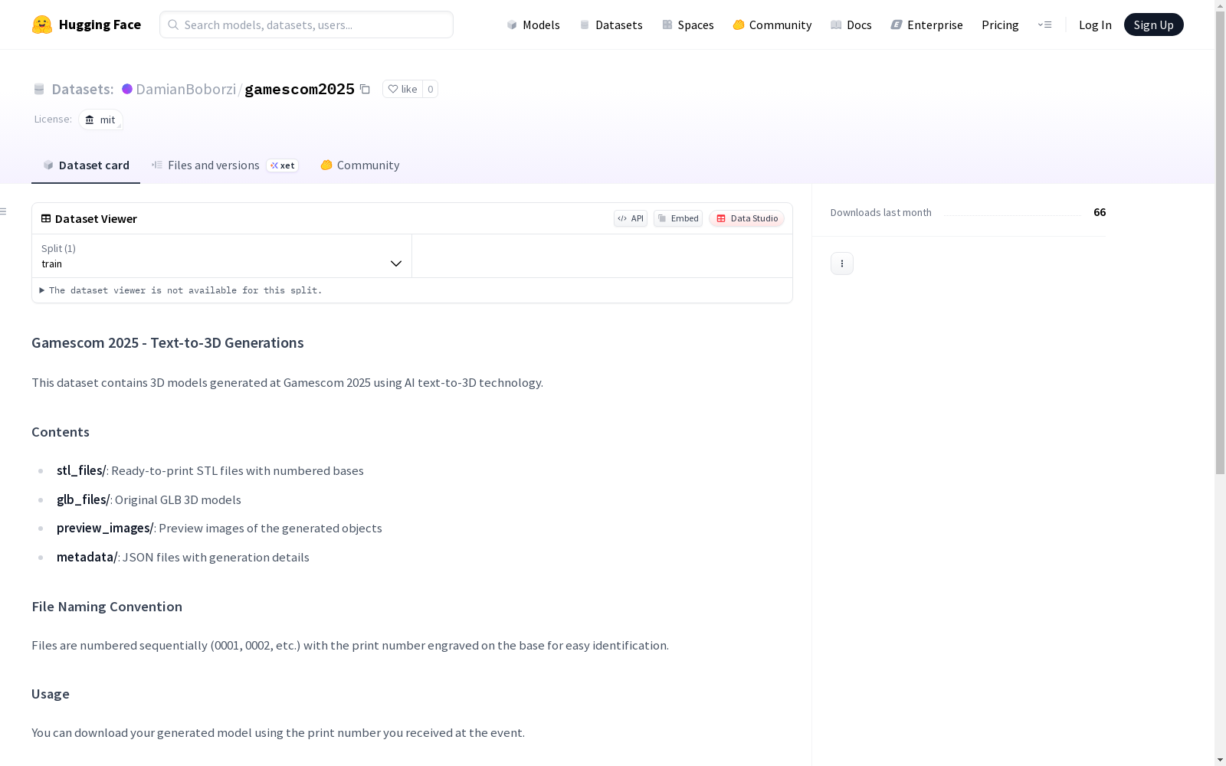Click the gamescom2025 dataset name
This screenshot has height=766, width=1226.
(x=300, y=89)
